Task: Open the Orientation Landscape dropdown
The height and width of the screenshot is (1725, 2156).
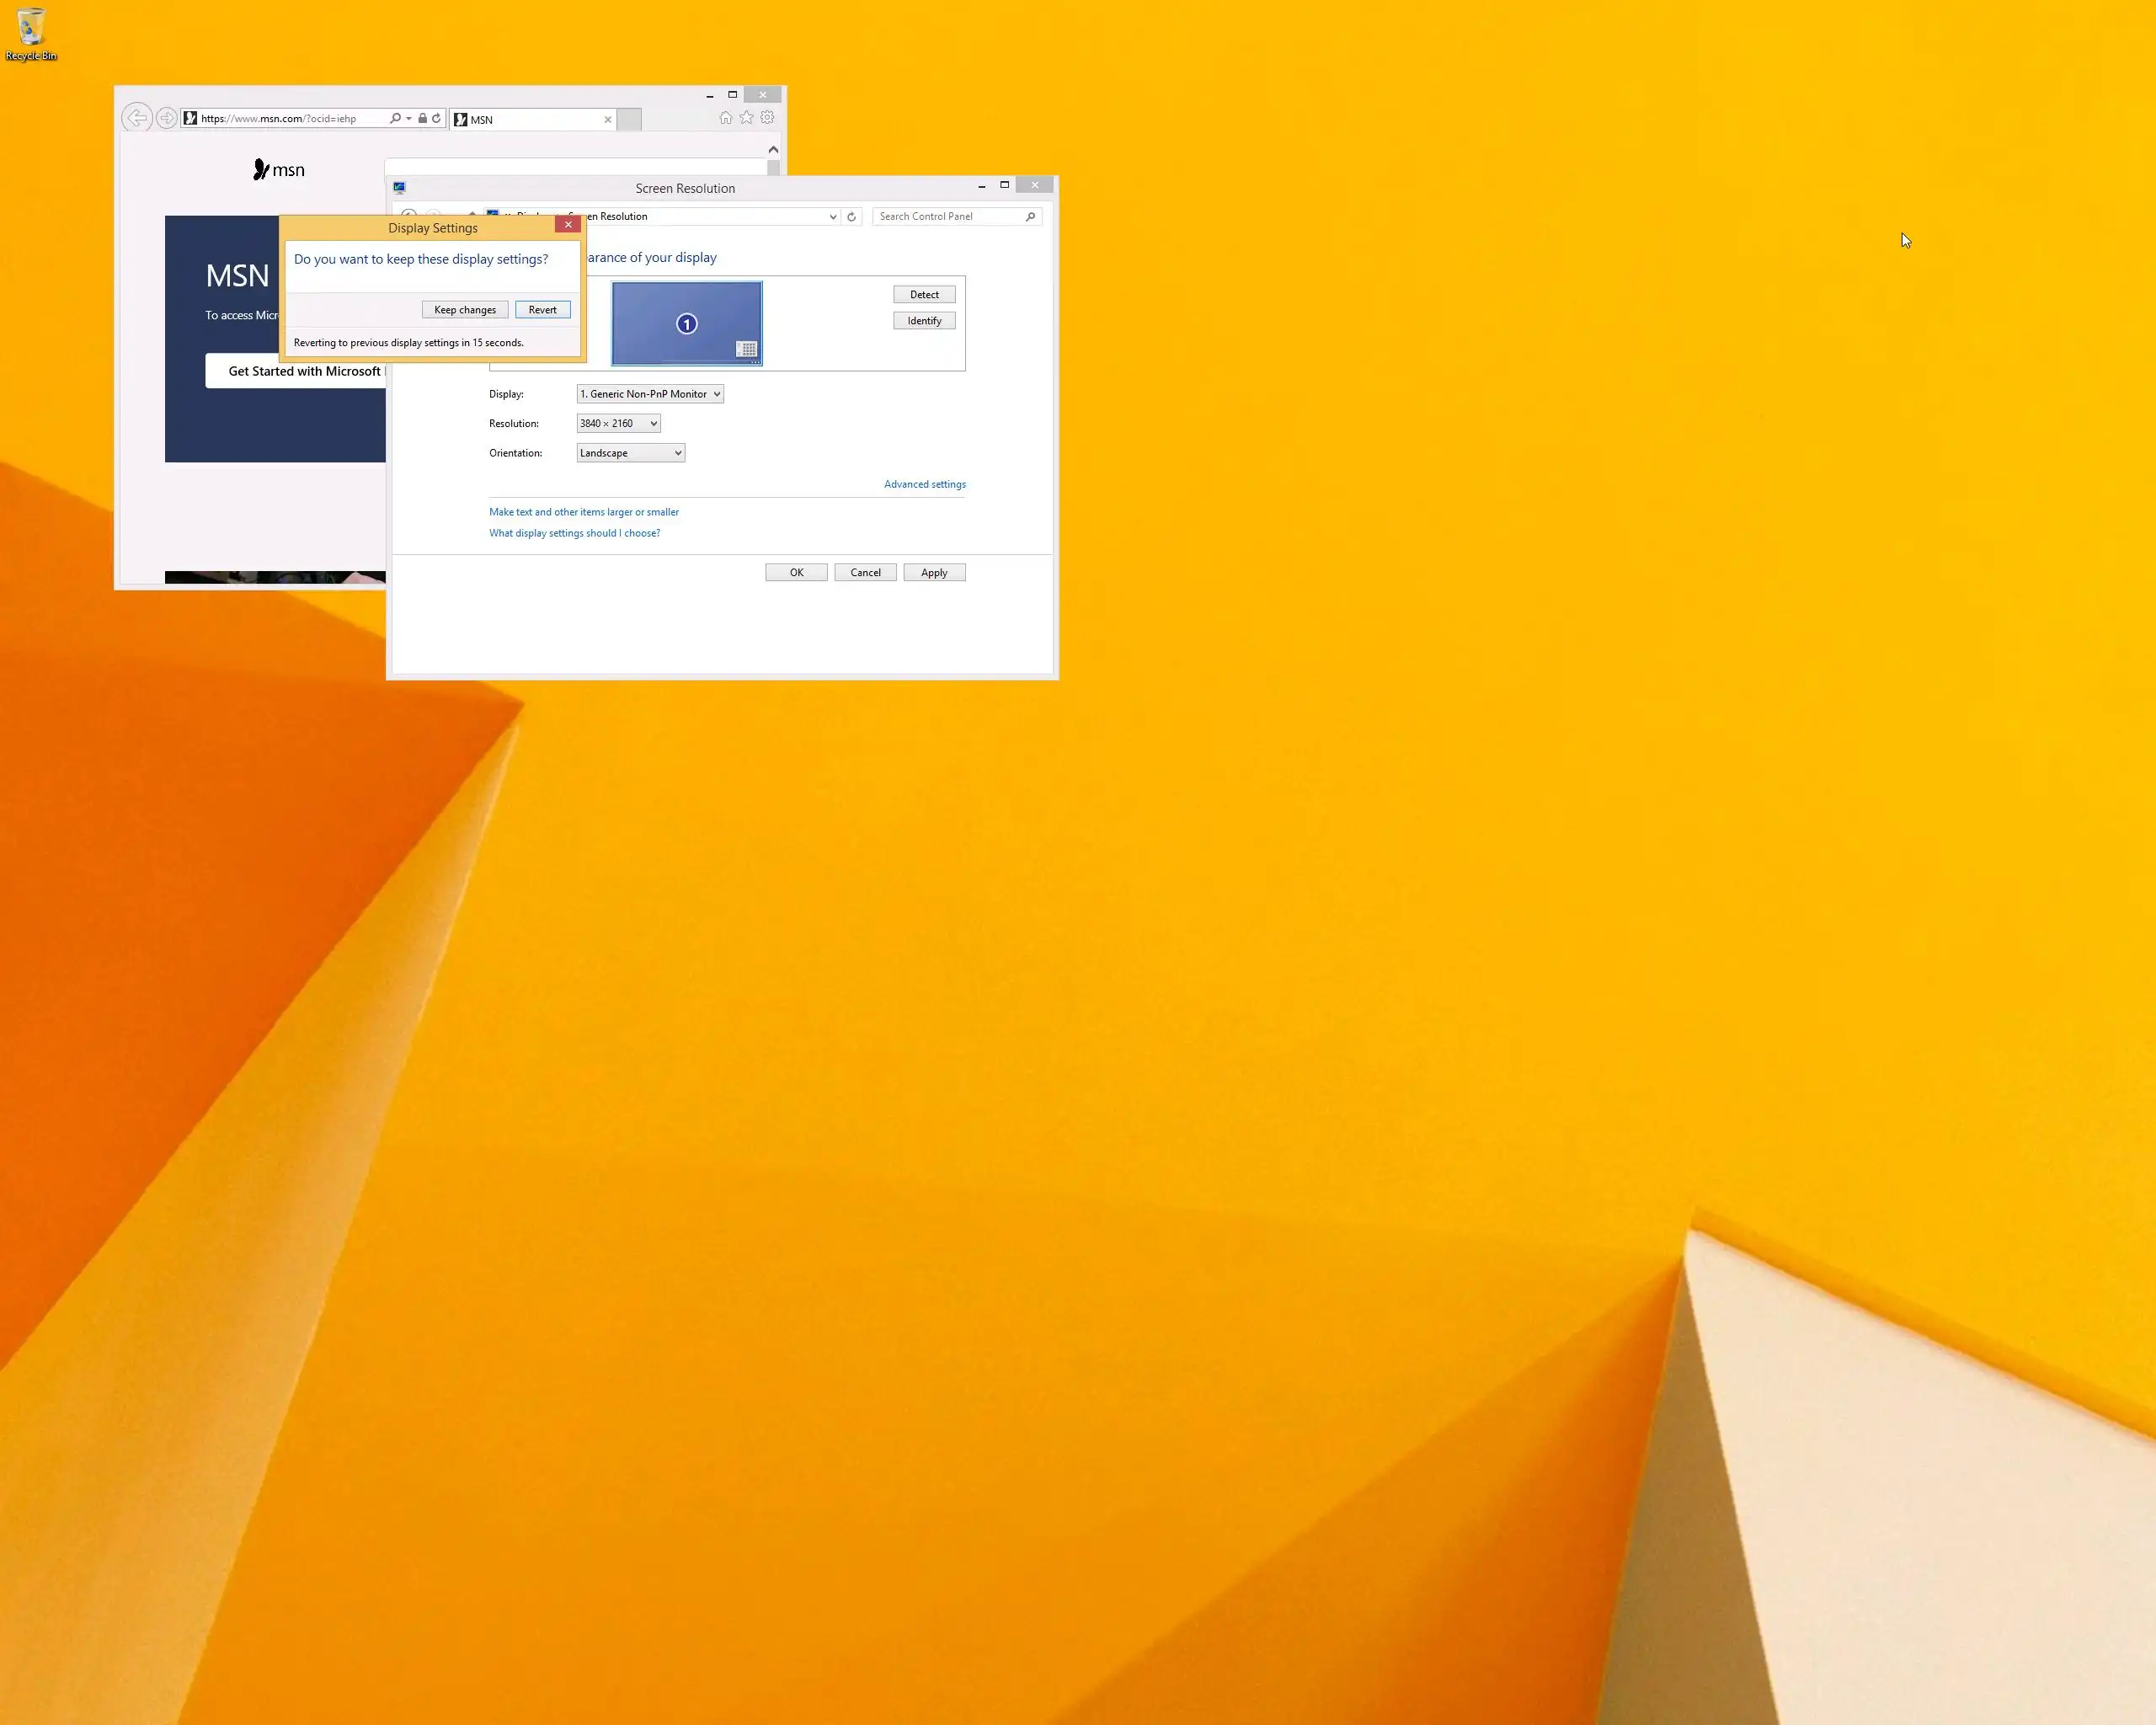Action: click(630, 453)
